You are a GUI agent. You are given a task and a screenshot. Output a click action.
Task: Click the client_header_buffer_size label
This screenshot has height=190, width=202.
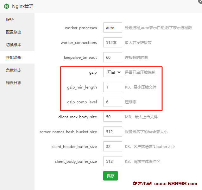click(x=74, y=147)
